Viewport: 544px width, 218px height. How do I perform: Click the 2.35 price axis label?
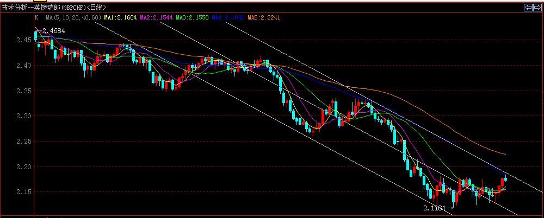(24, 91)
